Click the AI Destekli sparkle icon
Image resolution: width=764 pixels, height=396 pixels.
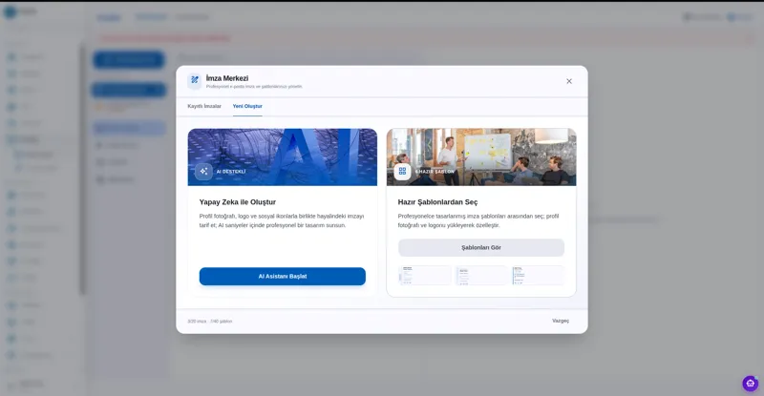point(203,172)
